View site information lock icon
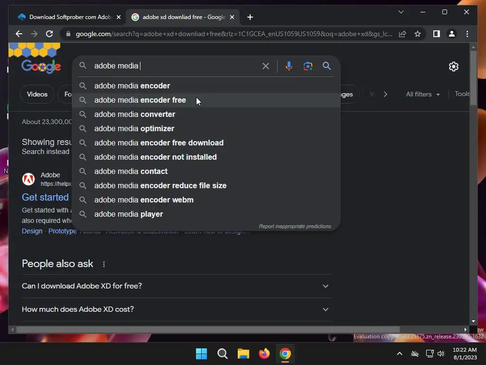 [68, 34]
